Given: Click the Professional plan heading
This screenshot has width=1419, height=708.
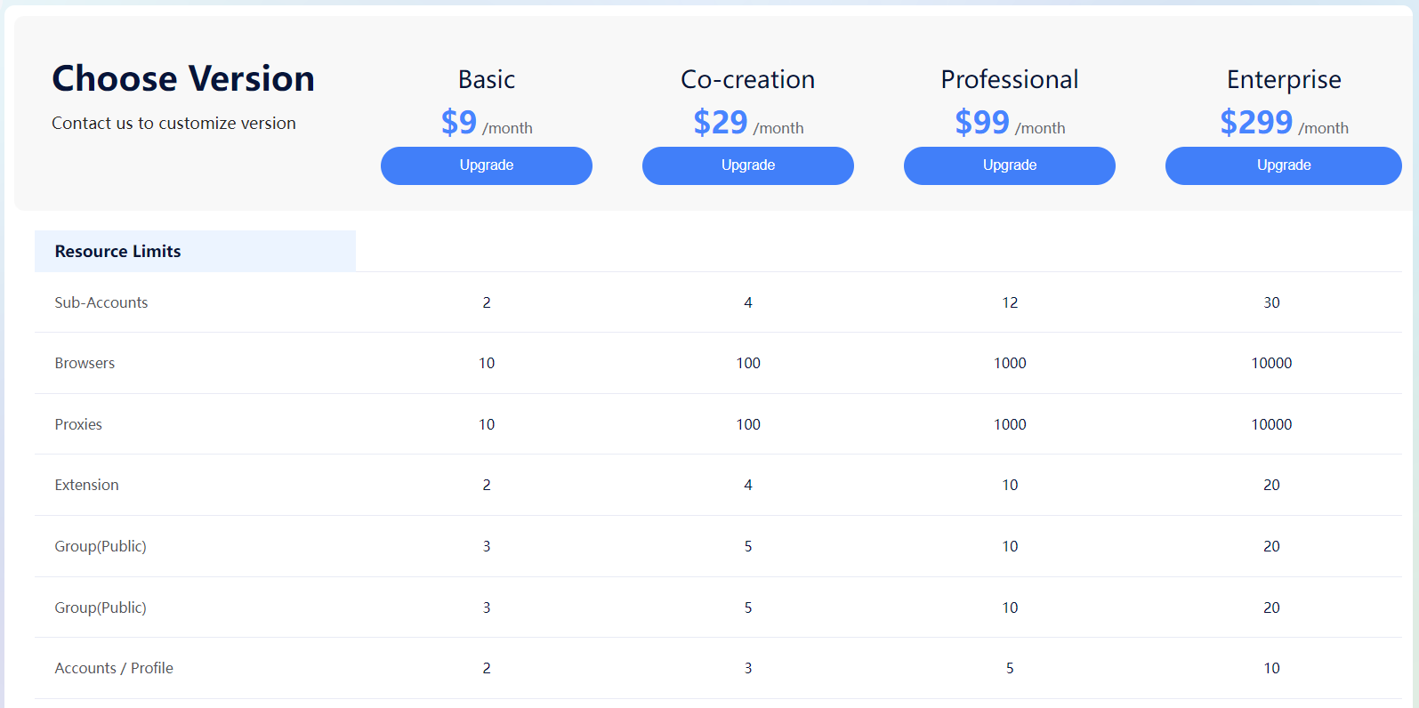Looking at the screenshot, I should coord(1010,80).
